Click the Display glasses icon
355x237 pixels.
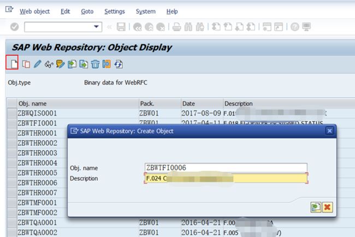coord(49,64)
